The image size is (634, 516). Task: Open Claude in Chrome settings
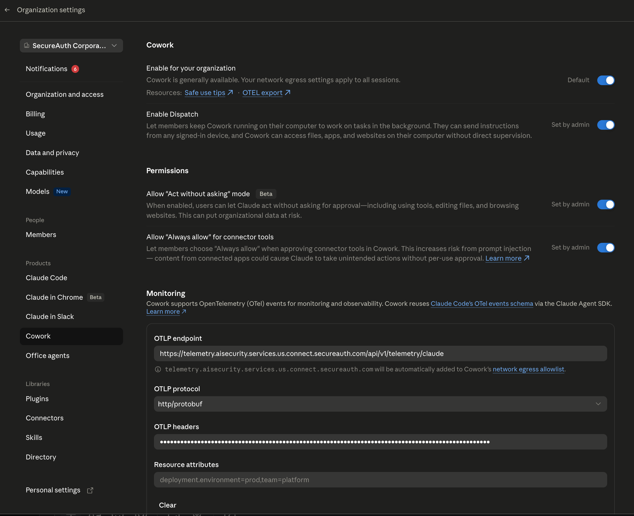point(71,297)
